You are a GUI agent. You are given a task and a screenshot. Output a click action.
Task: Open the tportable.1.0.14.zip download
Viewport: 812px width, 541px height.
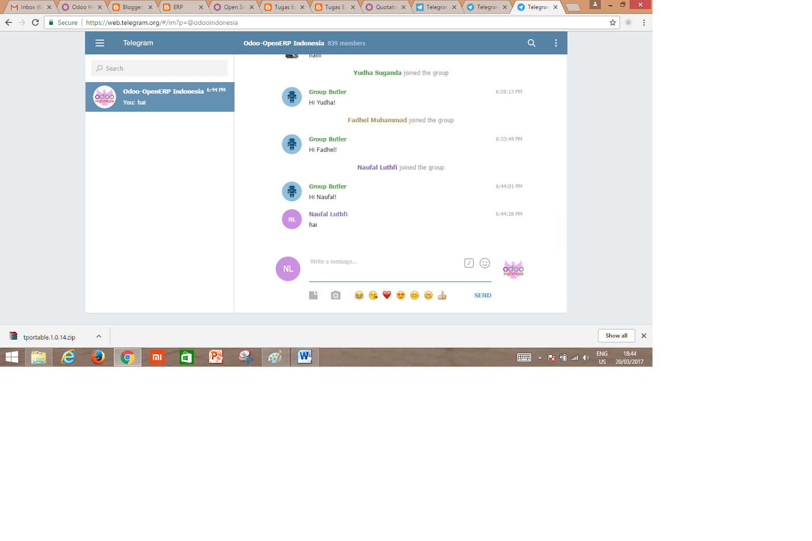49,337
